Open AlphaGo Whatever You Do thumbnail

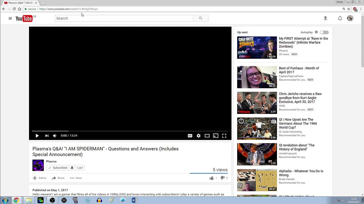coord(257,180)
